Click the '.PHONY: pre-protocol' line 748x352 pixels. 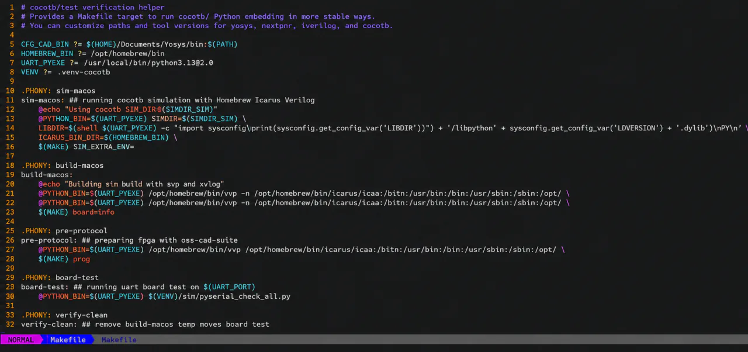[64, 232]
